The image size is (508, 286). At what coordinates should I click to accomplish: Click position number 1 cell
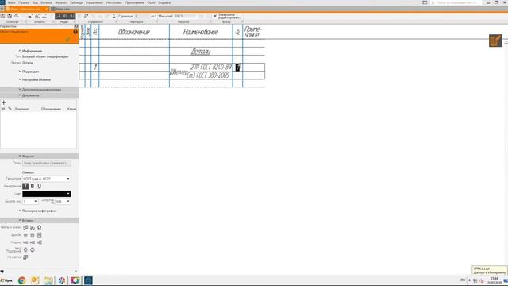(x=95, y=67)
